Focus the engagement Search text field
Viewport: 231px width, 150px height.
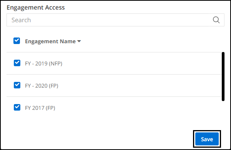coord(108,20)
